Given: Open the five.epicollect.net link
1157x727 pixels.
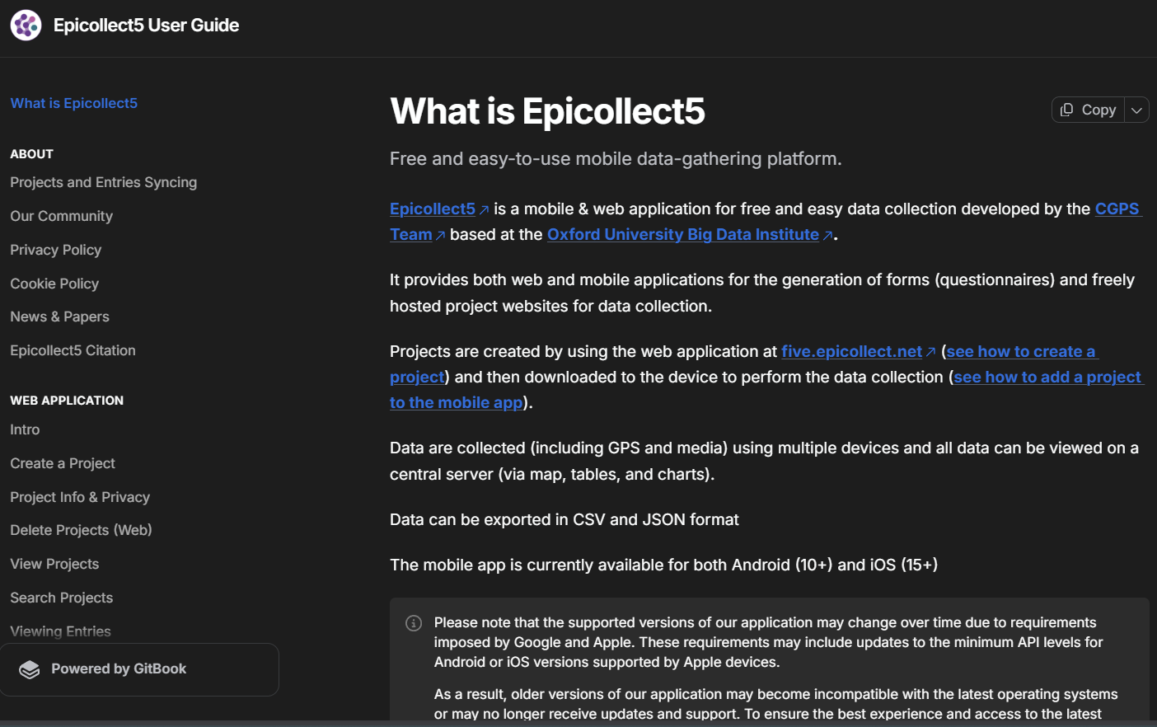Looking at the screenshot, I should (x=850, y=351).
